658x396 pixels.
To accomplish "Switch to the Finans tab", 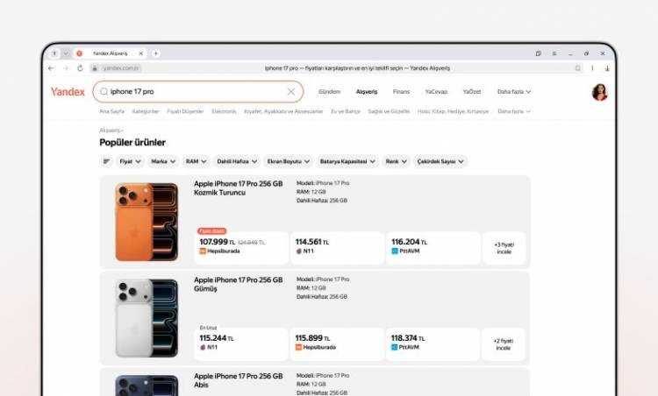I will coord(401,91).
